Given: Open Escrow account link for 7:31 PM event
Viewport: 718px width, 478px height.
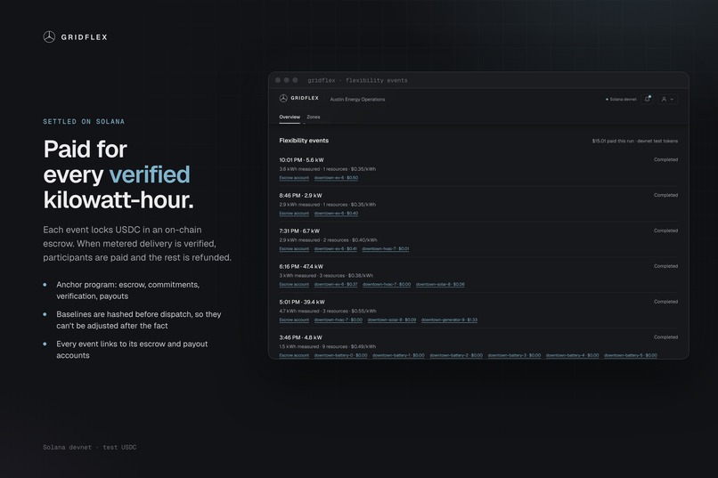Looking at the screenshot, I should [x=294, y=249].
